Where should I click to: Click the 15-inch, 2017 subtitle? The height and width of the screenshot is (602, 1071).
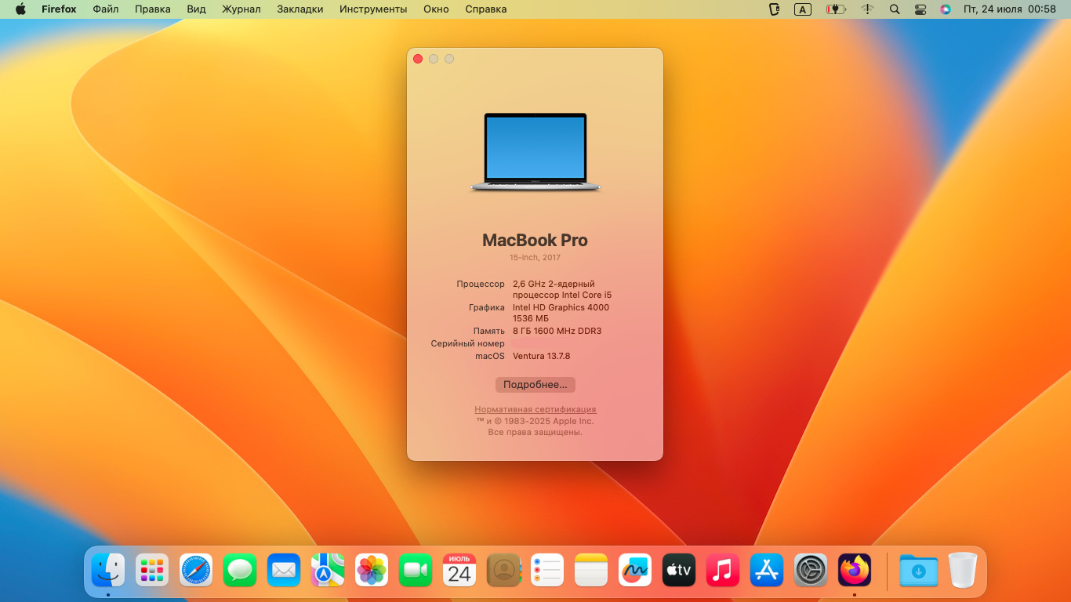tap(535, 258)
